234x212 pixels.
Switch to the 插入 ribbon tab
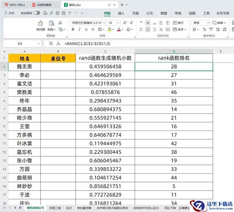tap(121, 13)
